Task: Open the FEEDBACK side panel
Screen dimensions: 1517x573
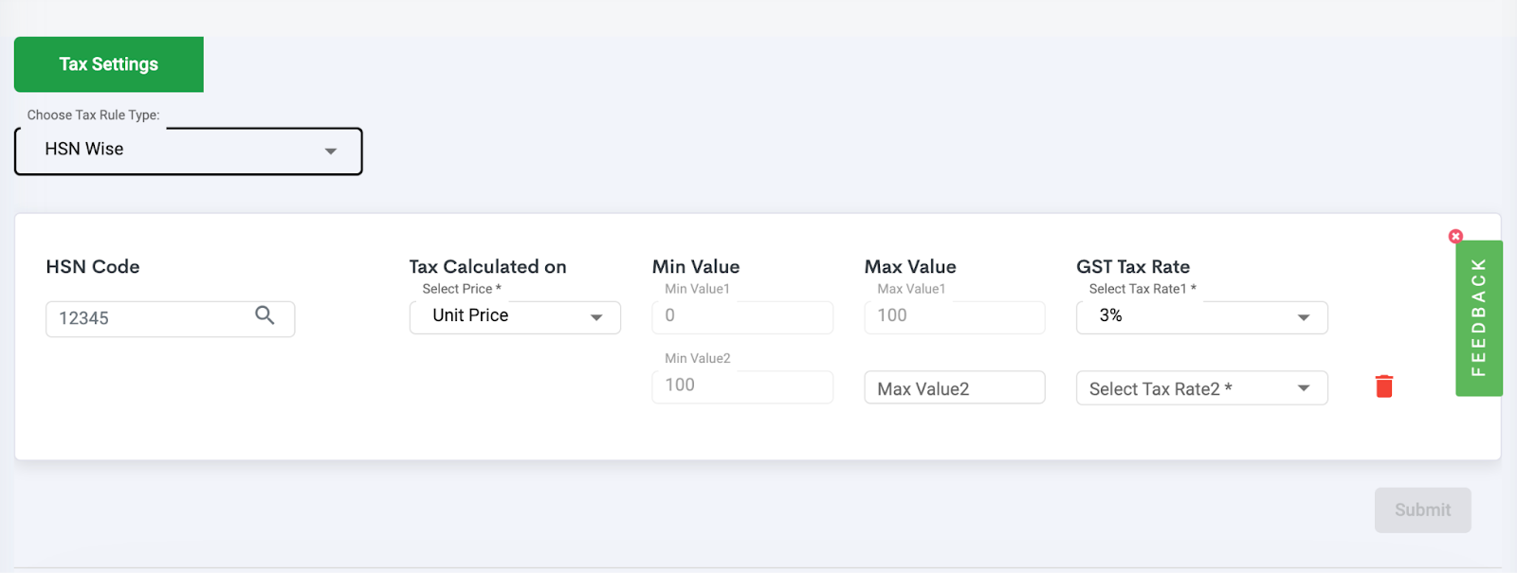Action: coord(1478,318)
